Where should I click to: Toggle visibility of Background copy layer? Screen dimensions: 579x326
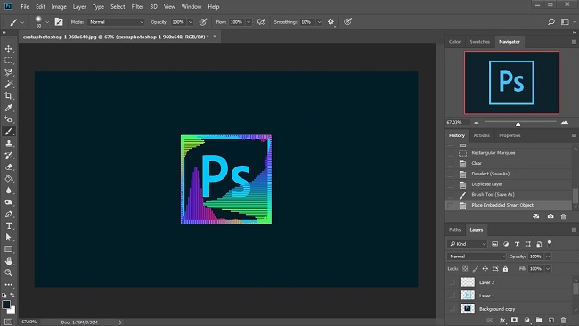(452, 308)
